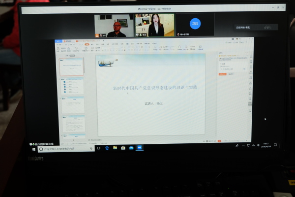Open the Mail app from the taskbar
Viewport: 295px width, 197px height.
tap(131, 148)
